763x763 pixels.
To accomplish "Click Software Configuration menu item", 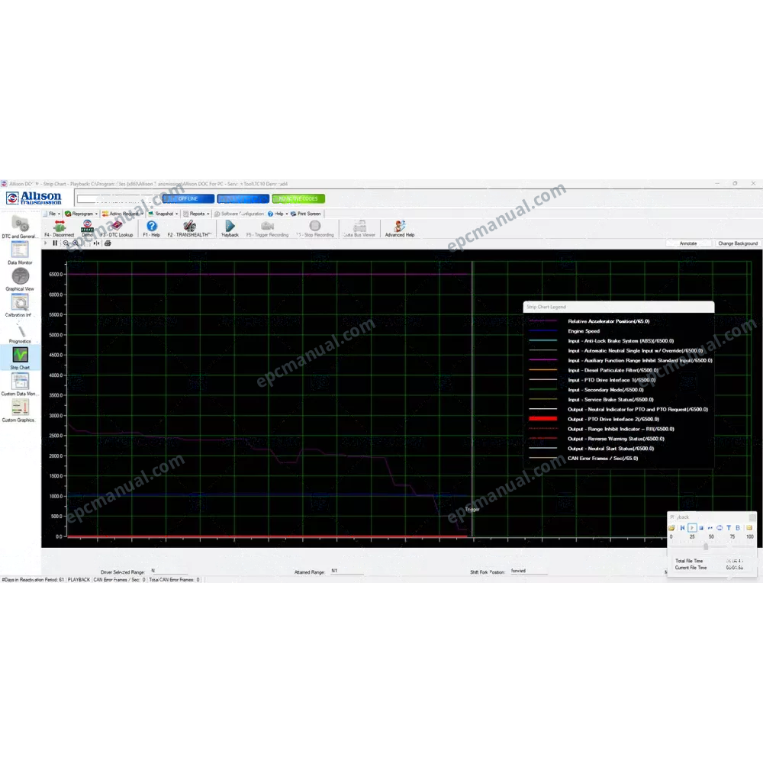I will coord(240,214).
